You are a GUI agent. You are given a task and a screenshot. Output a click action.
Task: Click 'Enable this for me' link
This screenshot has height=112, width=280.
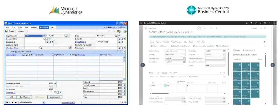230,37
